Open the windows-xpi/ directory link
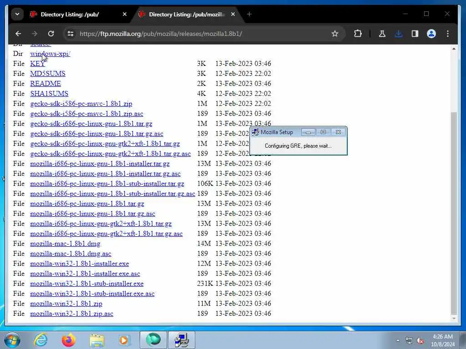Viewport: 466px width, 349px height. tap(50, 54)
